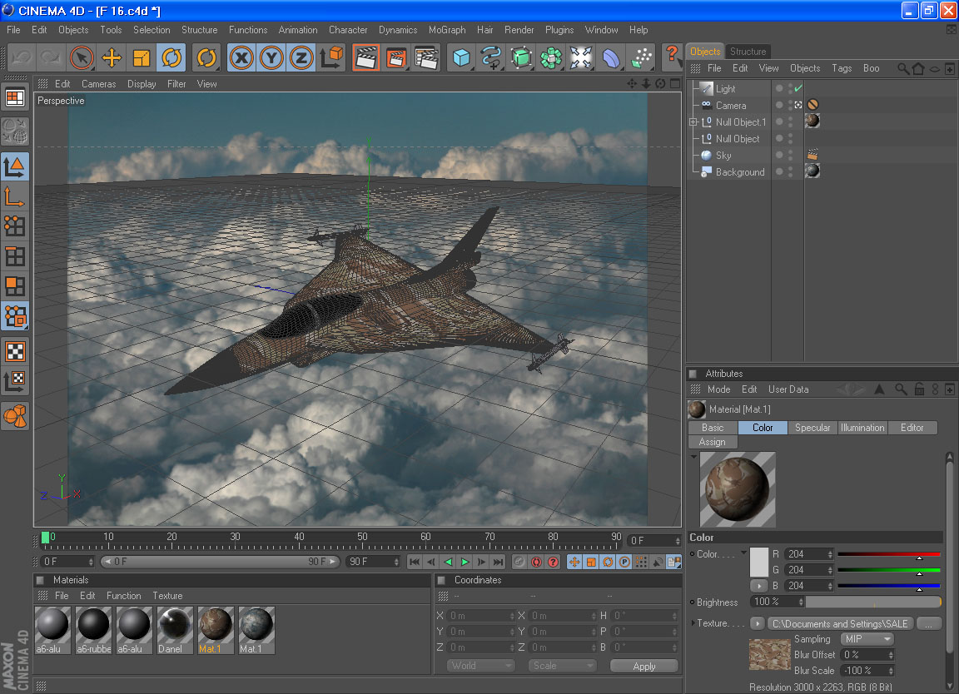Switch to Polygons mode in left toolbar

(x=15, y=286)
